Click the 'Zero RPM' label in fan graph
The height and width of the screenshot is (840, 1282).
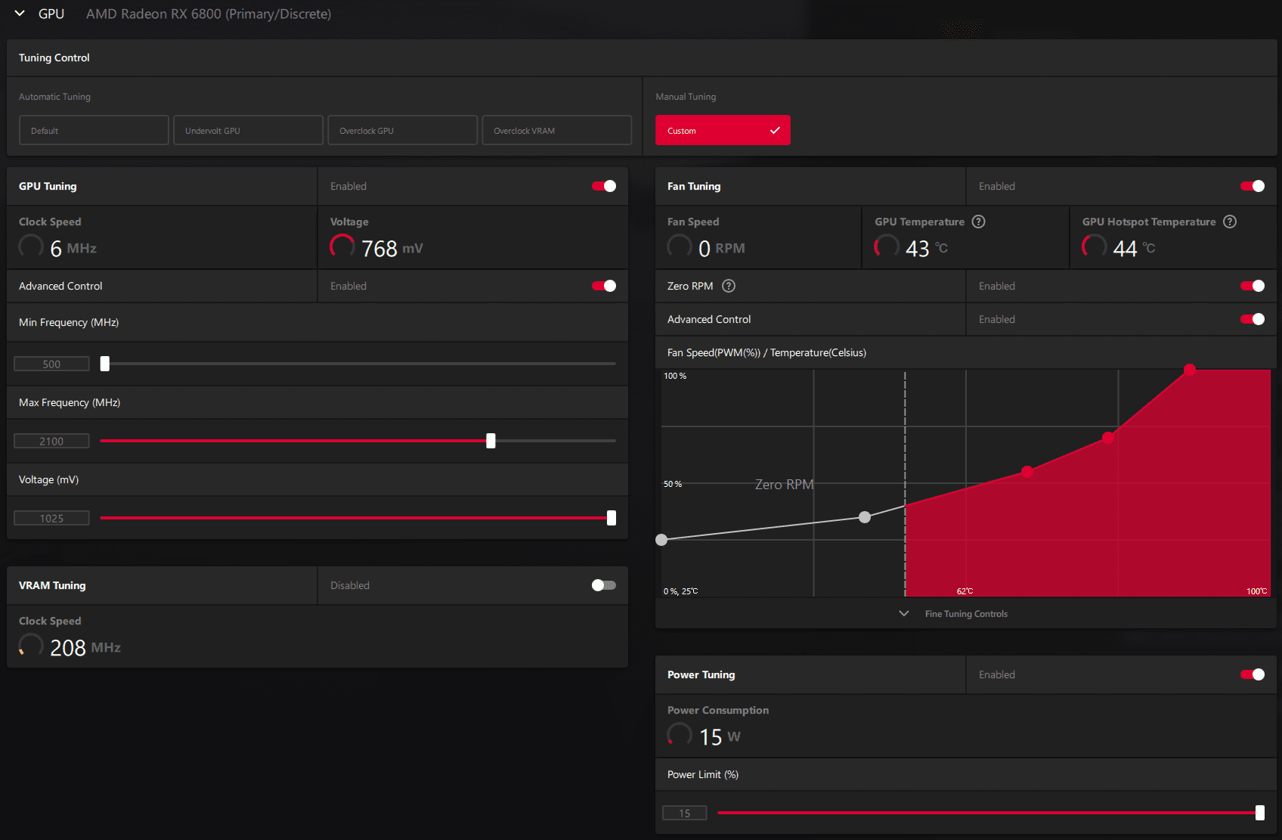click(x=784, y=485)
